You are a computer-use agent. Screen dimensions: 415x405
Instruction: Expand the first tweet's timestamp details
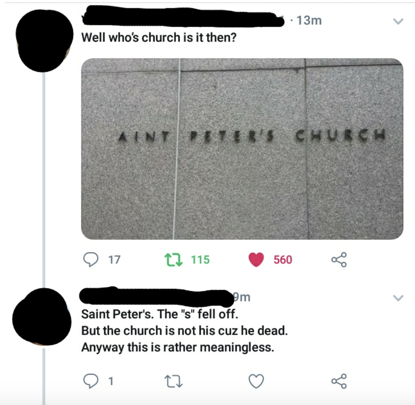(x=311, y=19)
